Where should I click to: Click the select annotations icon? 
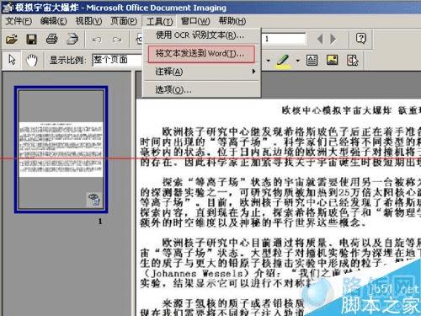(x=353, y=60)
